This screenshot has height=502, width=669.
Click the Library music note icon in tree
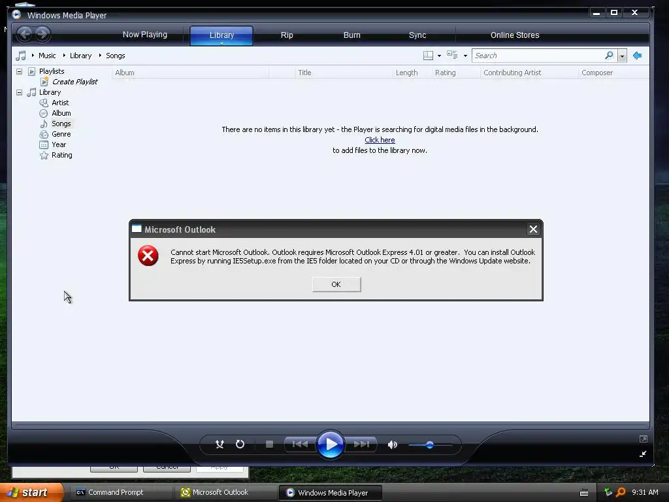coord(31,92)
